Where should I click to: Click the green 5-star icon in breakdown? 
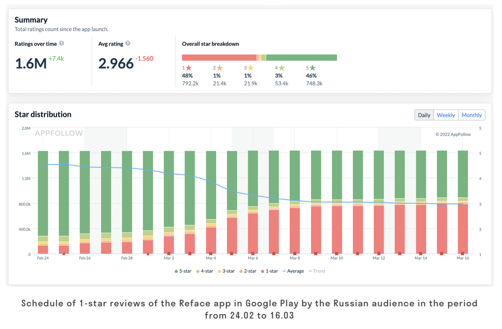coord(313,68)
